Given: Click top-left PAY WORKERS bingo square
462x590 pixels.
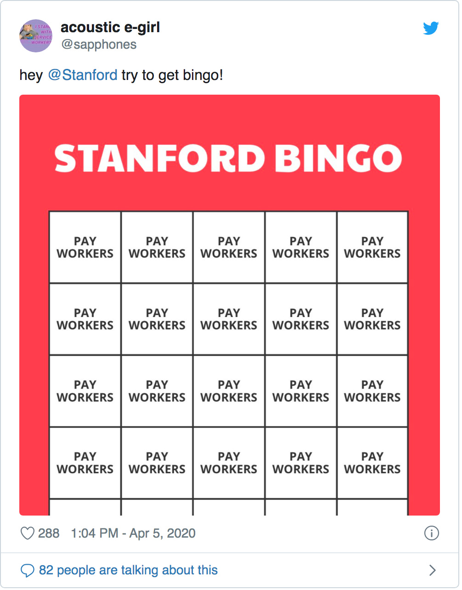Looking at the screenshot, I should (85, 247).
